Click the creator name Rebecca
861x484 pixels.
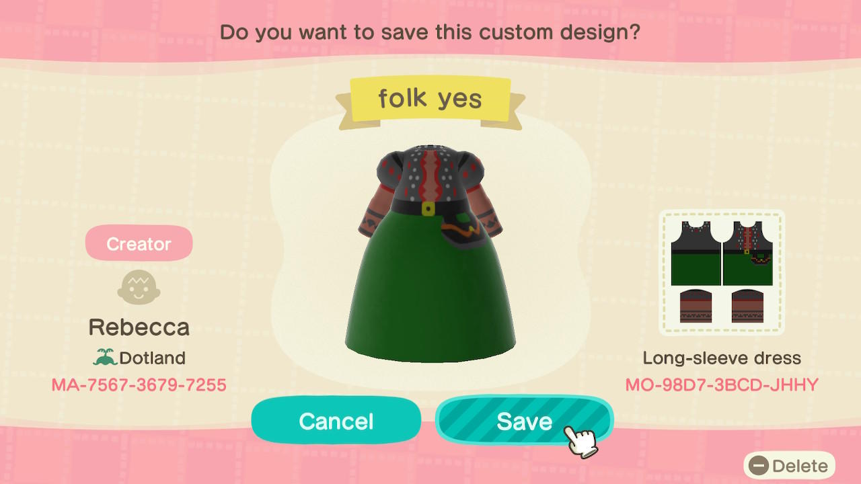pos(139,327)
